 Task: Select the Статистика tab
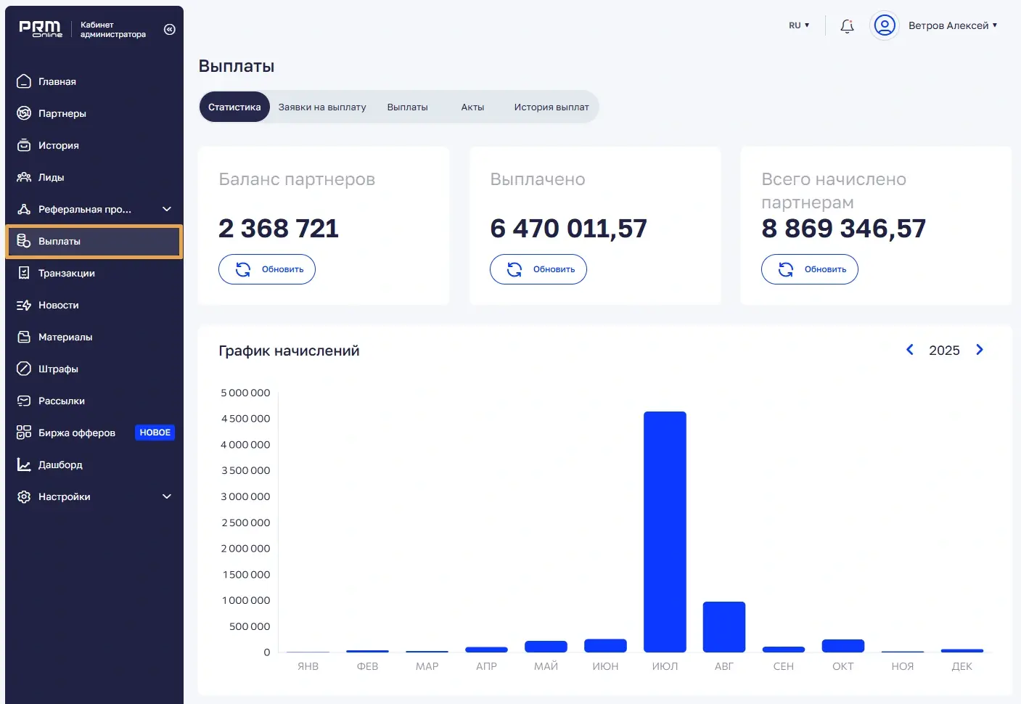(x=234, y=107)
